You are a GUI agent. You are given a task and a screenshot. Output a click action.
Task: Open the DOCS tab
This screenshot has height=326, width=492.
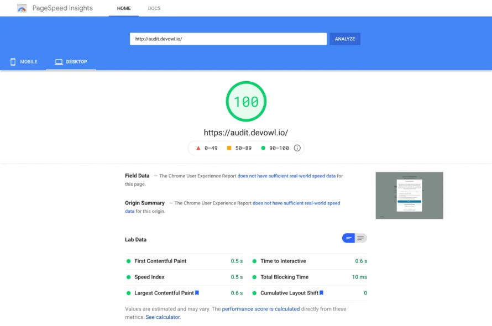[154, 8]
